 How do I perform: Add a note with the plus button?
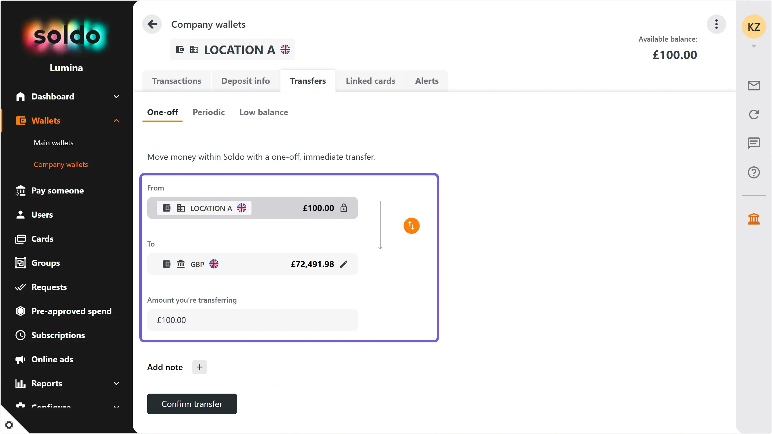(x=200, y=367)
